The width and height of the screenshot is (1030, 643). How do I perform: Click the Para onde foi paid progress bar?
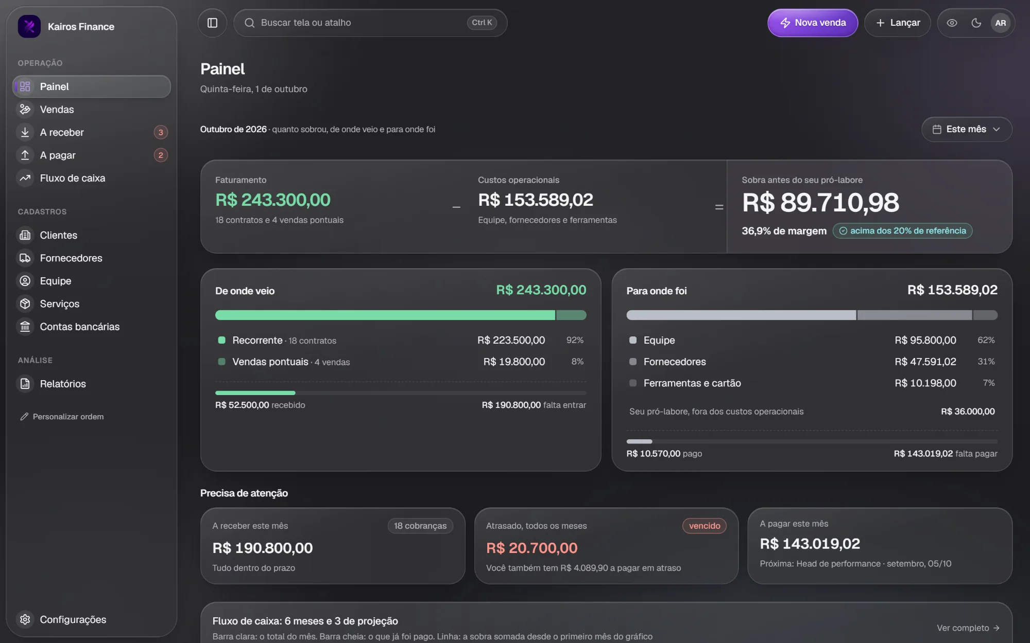(812, 441)
